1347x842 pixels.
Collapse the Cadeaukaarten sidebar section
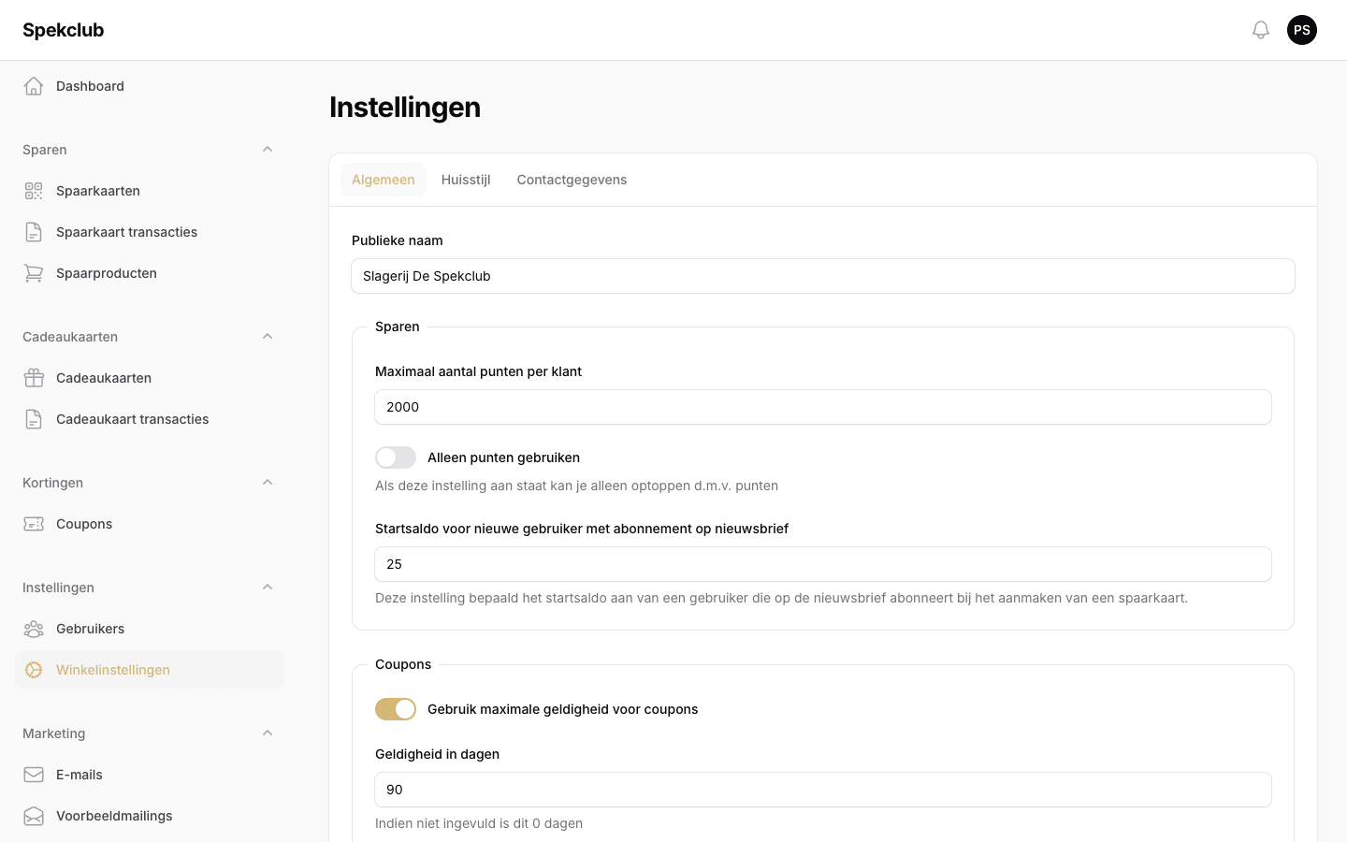(268, 337)
